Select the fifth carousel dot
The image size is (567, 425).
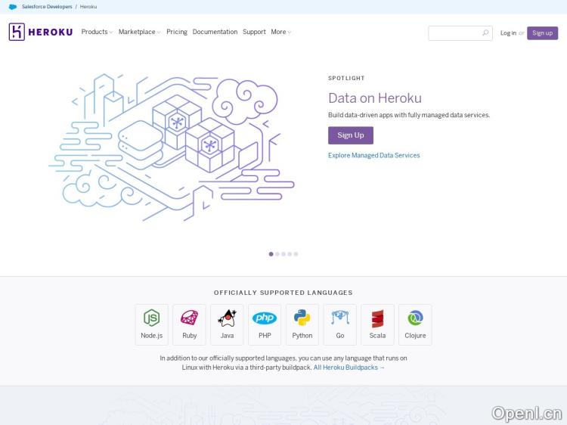coord(296,254)
